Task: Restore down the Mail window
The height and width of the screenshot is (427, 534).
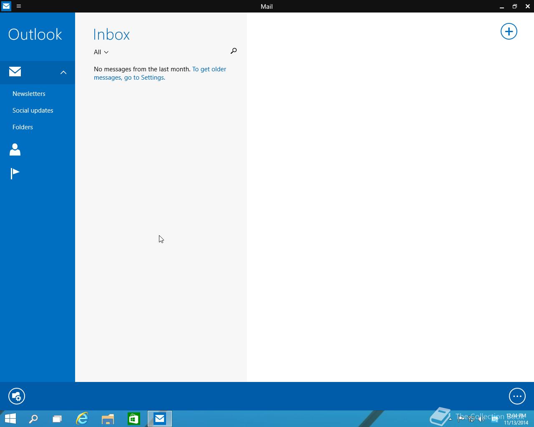Action: tap(515, 6)
